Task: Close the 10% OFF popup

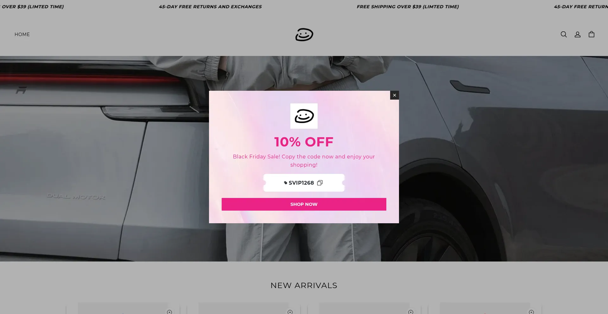Action: point(395,95)
